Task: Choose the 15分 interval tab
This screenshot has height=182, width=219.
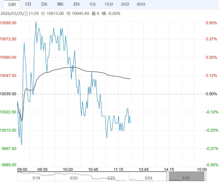Action: (109, 4)
